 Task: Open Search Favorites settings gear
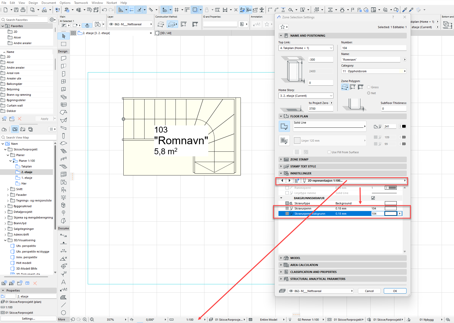[52, 20]
